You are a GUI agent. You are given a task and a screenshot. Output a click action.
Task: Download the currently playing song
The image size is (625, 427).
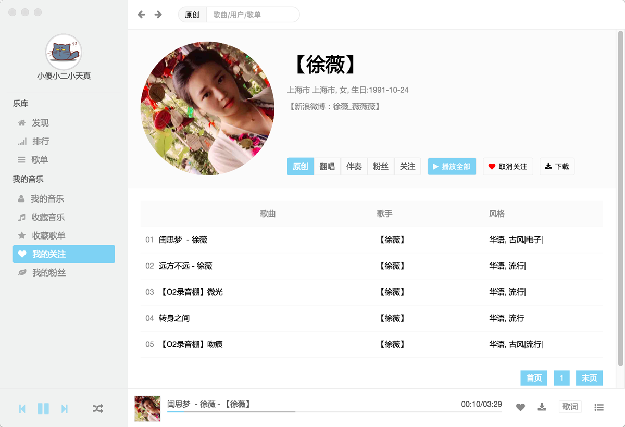click(x=542, y=407)
